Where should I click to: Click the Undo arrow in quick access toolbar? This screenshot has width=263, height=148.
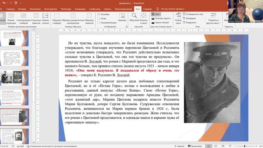click(4, 3)
